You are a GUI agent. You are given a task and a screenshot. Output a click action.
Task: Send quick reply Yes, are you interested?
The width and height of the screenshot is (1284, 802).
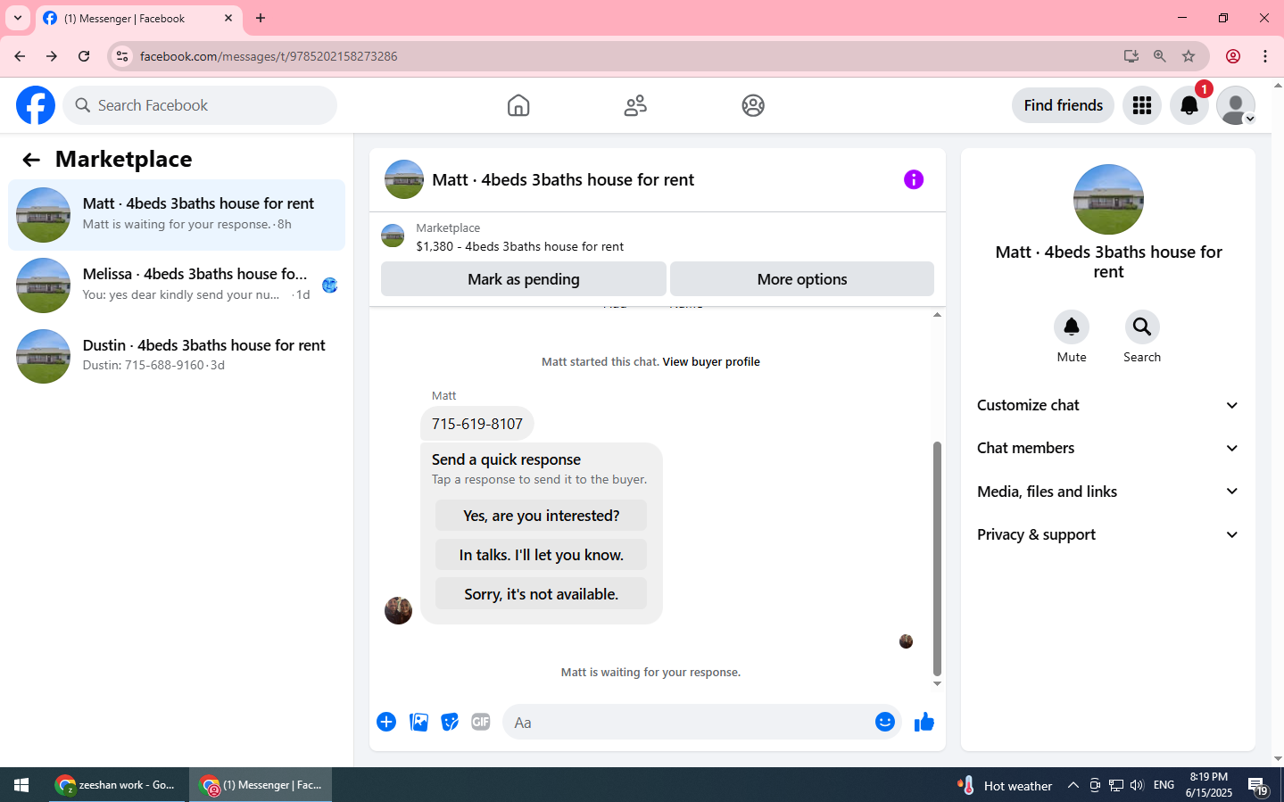tap(541, 516)
